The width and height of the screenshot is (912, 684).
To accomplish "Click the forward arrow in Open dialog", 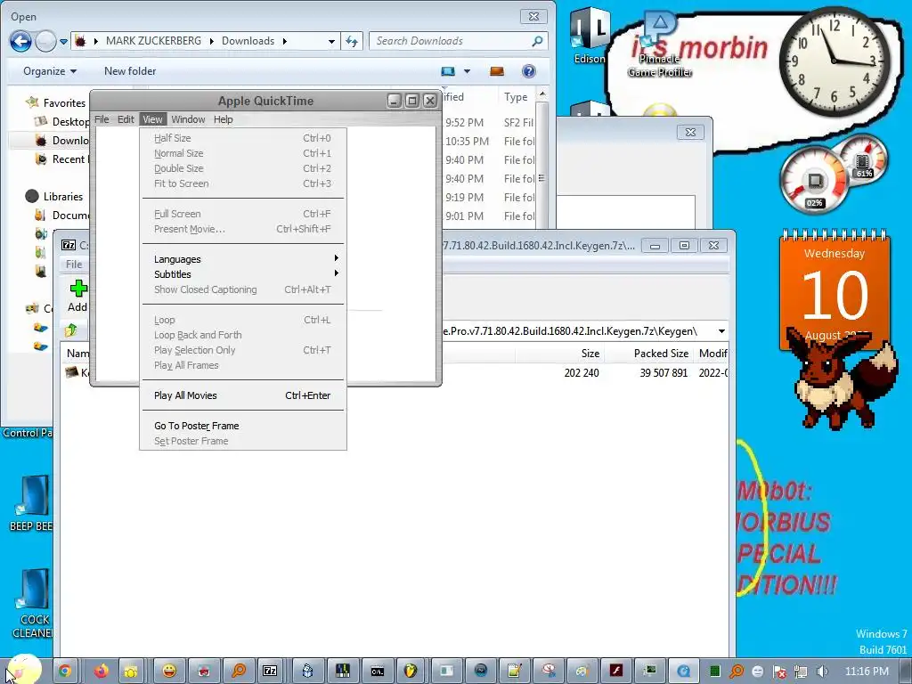I will 46,41.
